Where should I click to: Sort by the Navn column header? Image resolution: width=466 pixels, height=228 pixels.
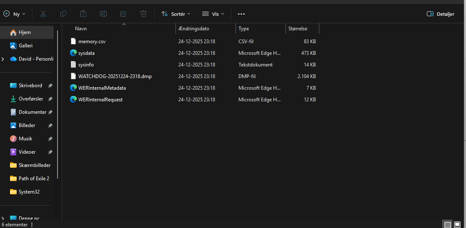click(81, 29)
